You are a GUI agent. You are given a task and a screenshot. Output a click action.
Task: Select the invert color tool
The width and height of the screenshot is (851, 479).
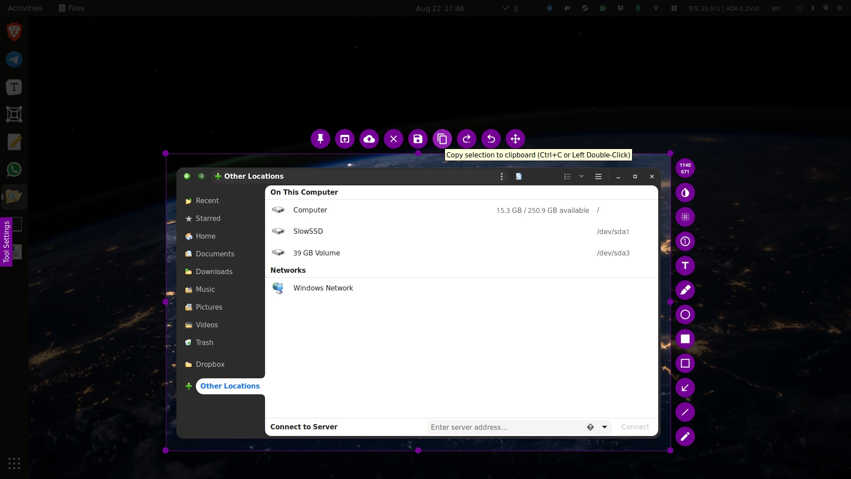685,192
